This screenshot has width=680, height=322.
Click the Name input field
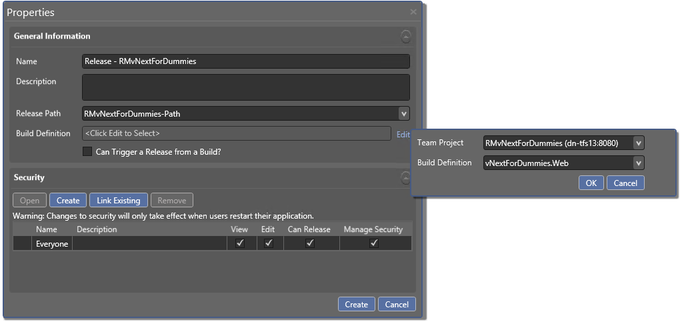coord(245,61)
